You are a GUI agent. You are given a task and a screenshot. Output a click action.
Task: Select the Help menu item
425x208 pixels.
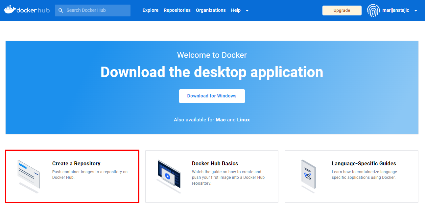pos(236,10)
